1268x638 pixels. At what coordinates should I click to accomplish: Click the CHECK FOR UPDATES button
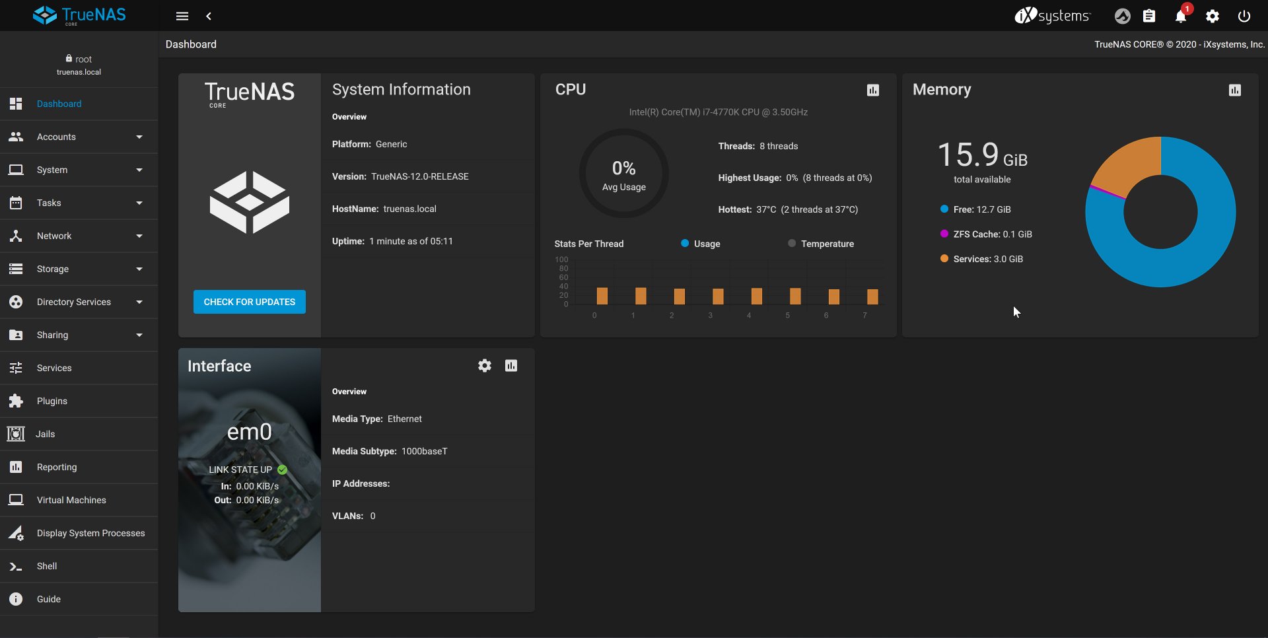pos(250,302)
